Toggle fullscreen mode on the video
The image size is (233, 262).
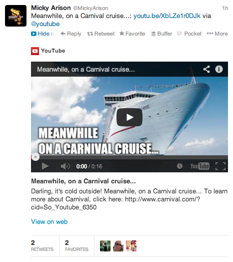coord(220,166)
